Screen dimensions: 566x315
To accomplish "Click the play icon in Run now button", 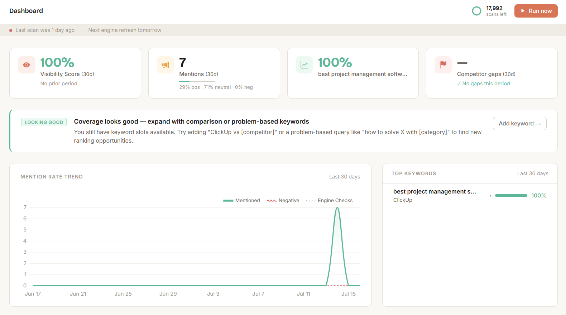I will pyautogui.click(x=523, y=11).
